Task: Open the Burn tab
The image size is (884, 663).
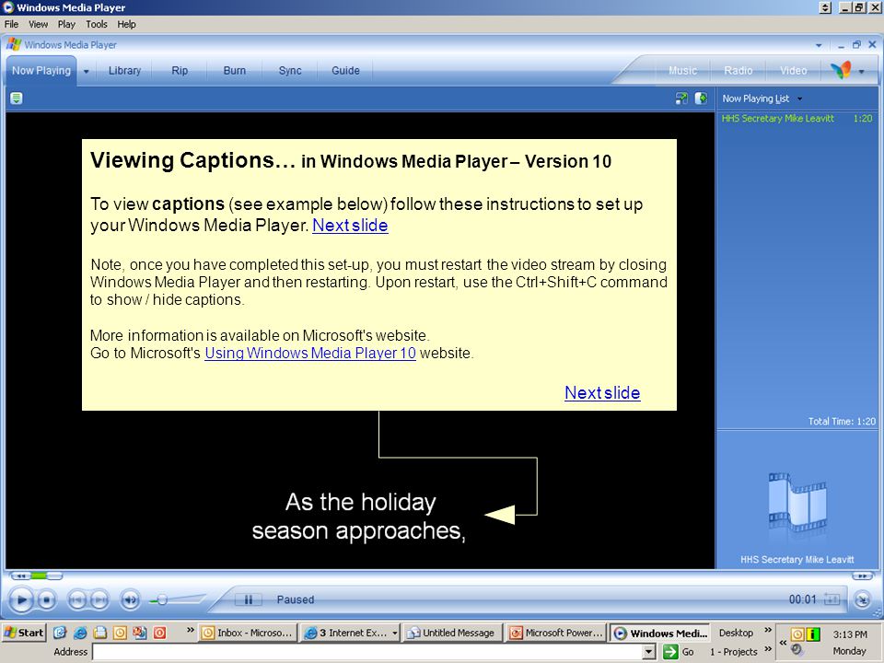Action: 235,71
